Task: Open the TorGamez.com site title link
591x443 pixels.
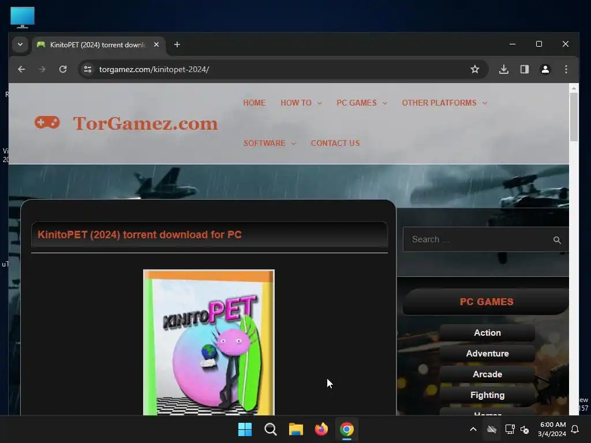Action: click(x=145, y=123)
